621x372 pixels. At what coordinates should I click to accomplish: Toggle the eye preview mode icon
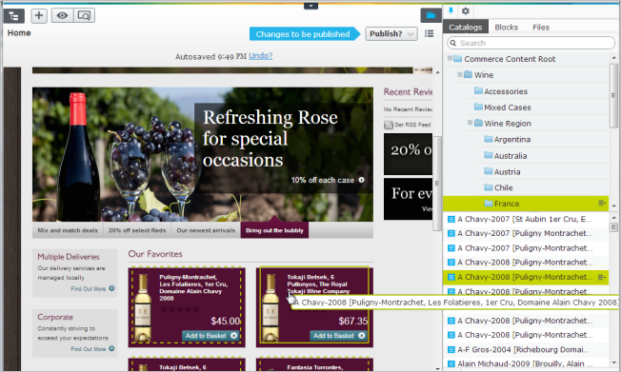click(62, 15)
